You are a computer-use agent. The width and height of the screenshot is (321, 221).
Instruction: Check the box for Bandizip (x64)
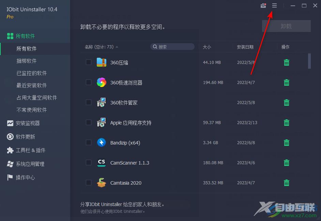(89, 142)
